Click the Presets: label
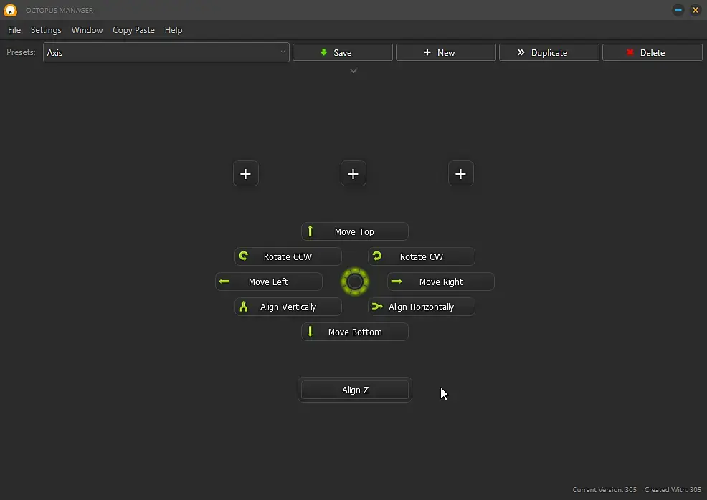707x500 pixels. (21, 52)
